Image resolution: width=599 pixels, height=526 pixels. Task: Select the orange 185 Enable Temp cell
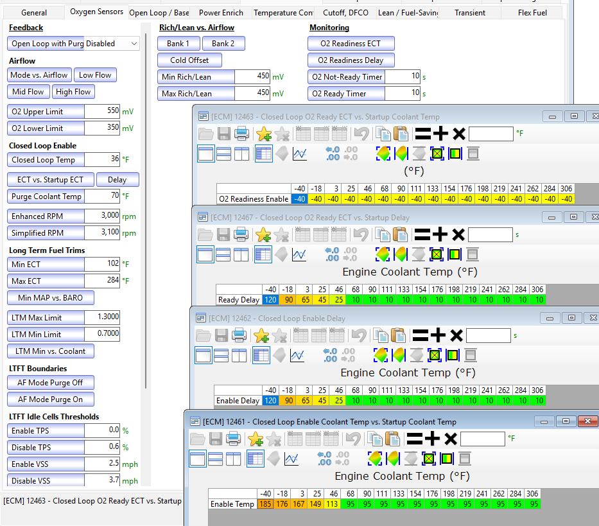pos(265,504)
